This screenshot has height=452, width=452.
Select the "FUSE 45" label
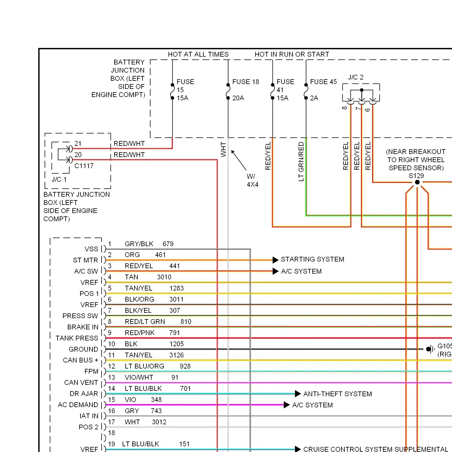click(x=323, y=82)
